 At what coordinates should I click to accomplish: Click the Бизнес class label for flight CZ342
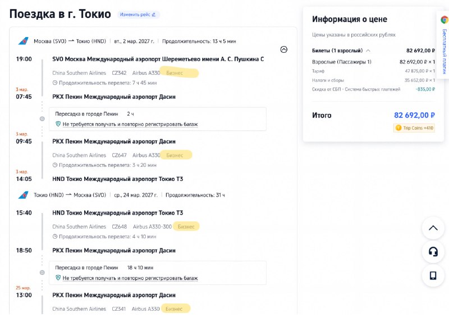(175, 73)
